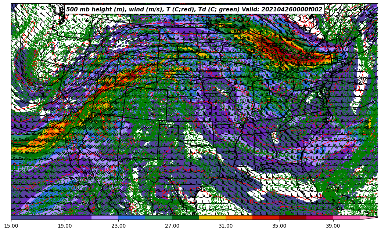This screenshot has height=232, width=381.
Task: Click the 15.00 colorbar tick label
Action: click(11, 226)
